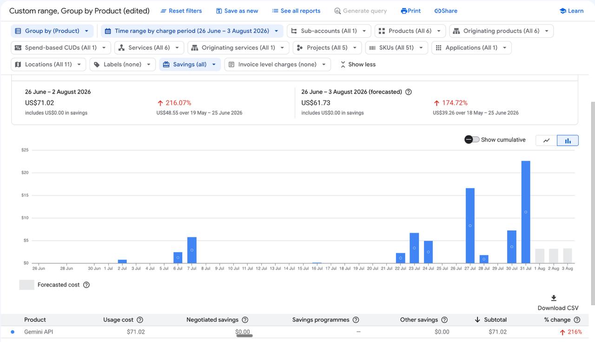Click help icon next to Forecasted cost
This screenshot has height=342, width=595.
click(86, 285)
